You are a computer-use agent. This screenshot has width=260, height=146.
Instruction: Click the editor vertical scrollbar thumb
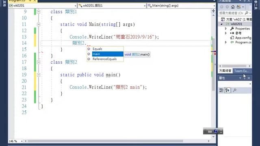pyautogui.click(x=213, y=64)
